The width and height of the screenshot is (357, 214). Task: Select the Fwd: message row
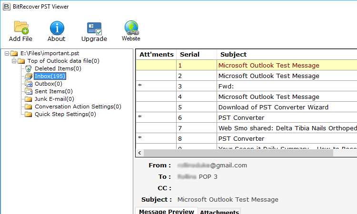tap(247, 86)
